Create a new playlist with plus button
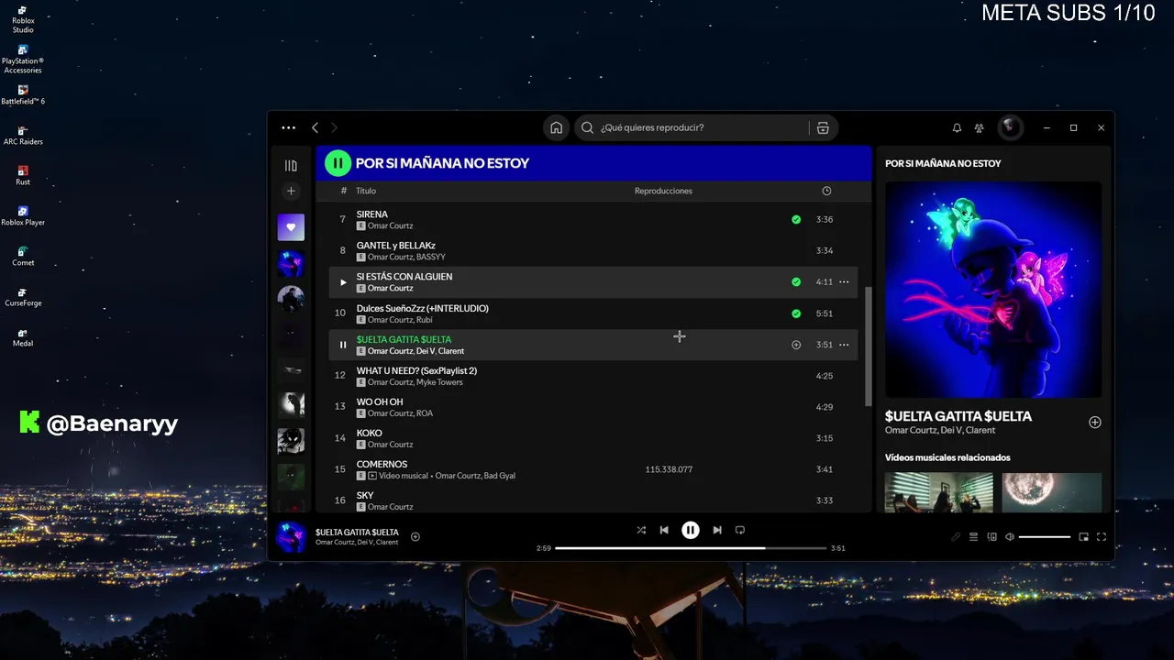This screenshot has height=660, width=1174. coord(291,191)
